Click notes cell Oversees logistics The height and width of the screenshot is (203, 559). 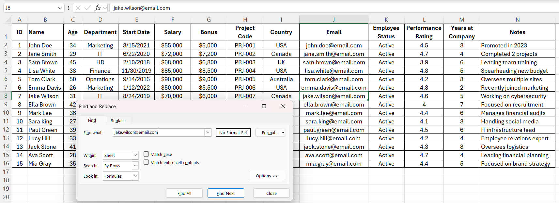tap(518, 147)
